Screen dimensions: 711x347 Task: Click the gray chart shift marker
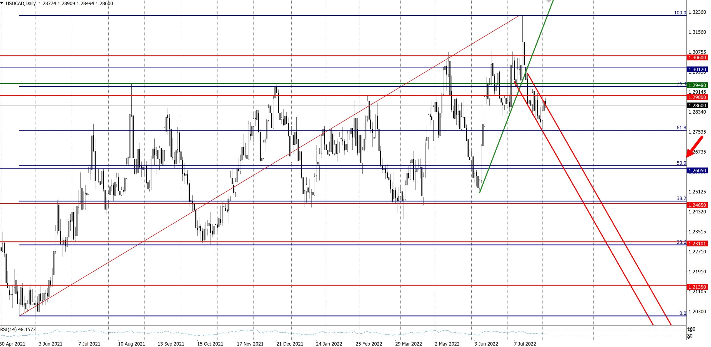click(x=549, y=1)
